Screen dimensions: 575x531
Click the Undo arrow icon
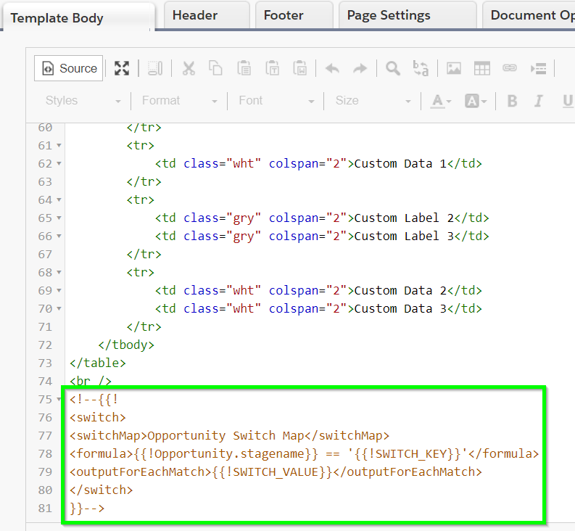click(332, 68)
